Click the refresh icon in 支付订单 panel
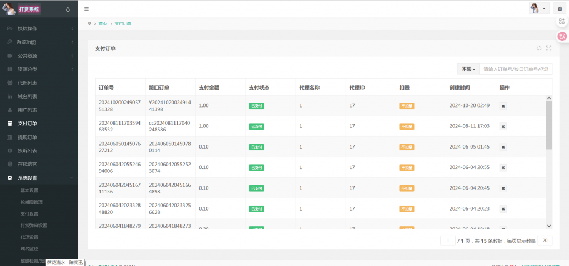Screen dimensions: 569x266 click(539, 48)
